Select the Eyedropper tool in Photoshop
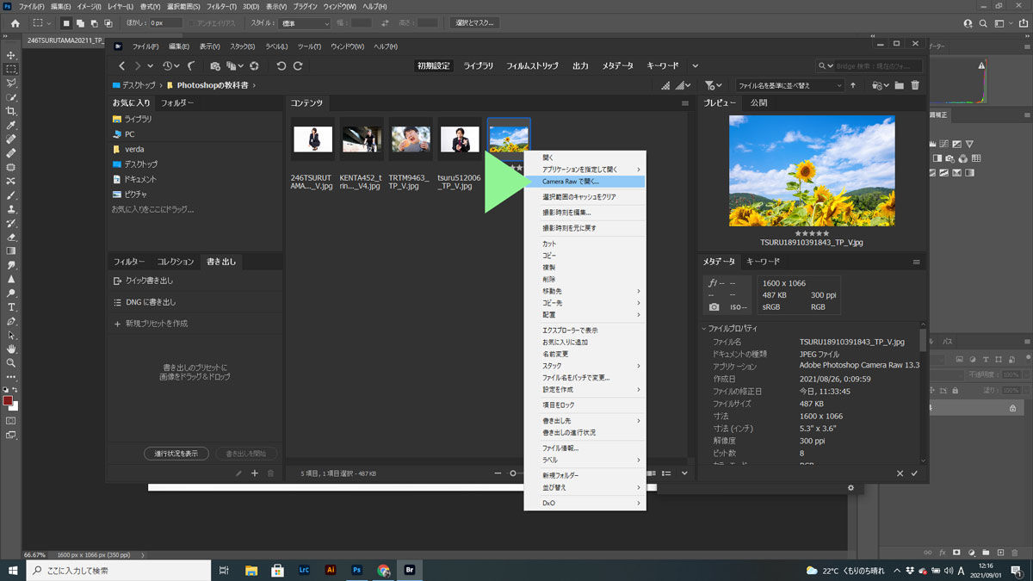Viewport: 1033px width, 581px height. (11, 125)
